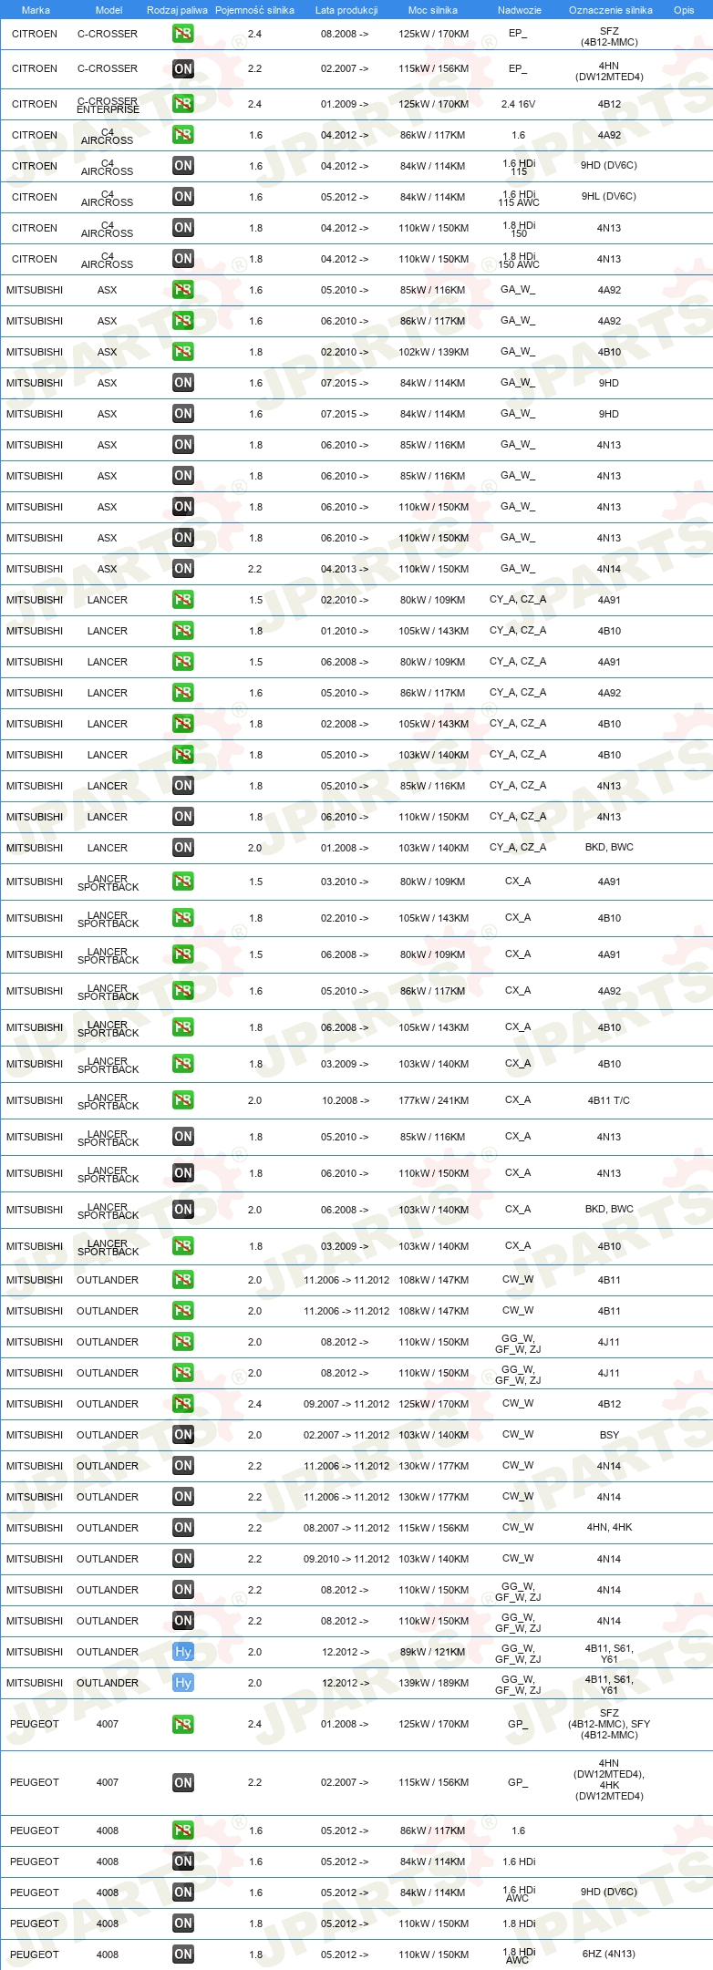Click diesel icon for Lancer Sportback 1.8 05.2010
The width and height of the screenshot is (713, 1970).
183,1137
